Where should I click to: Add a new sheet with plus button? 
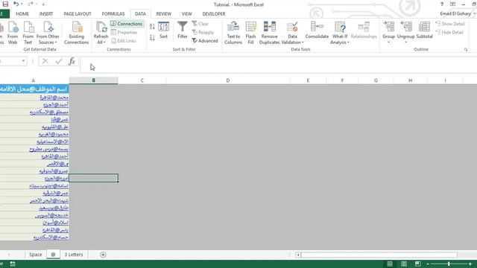pos(103,255)
